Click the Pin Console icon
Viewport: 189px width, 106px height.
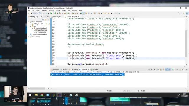[x=173, y=69]
